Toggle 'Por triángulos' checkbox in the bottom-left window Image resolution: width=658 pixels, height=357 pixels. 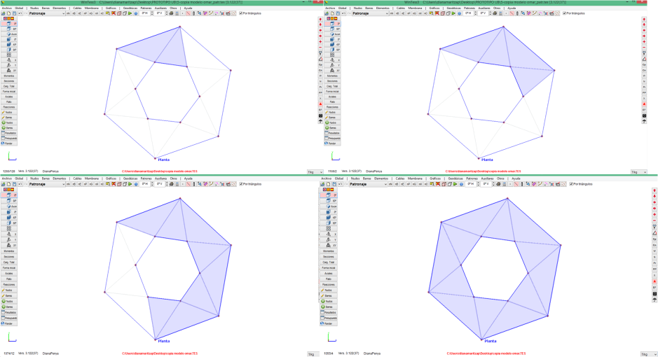point(240,184)
